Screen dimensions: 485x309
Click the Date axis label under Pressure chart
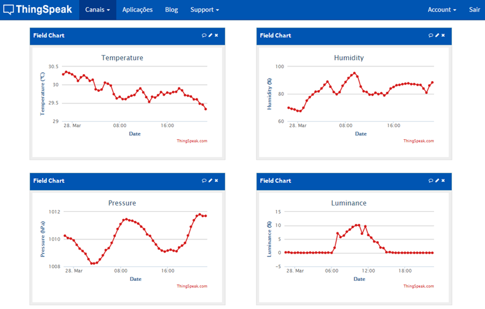click(136, 279)
